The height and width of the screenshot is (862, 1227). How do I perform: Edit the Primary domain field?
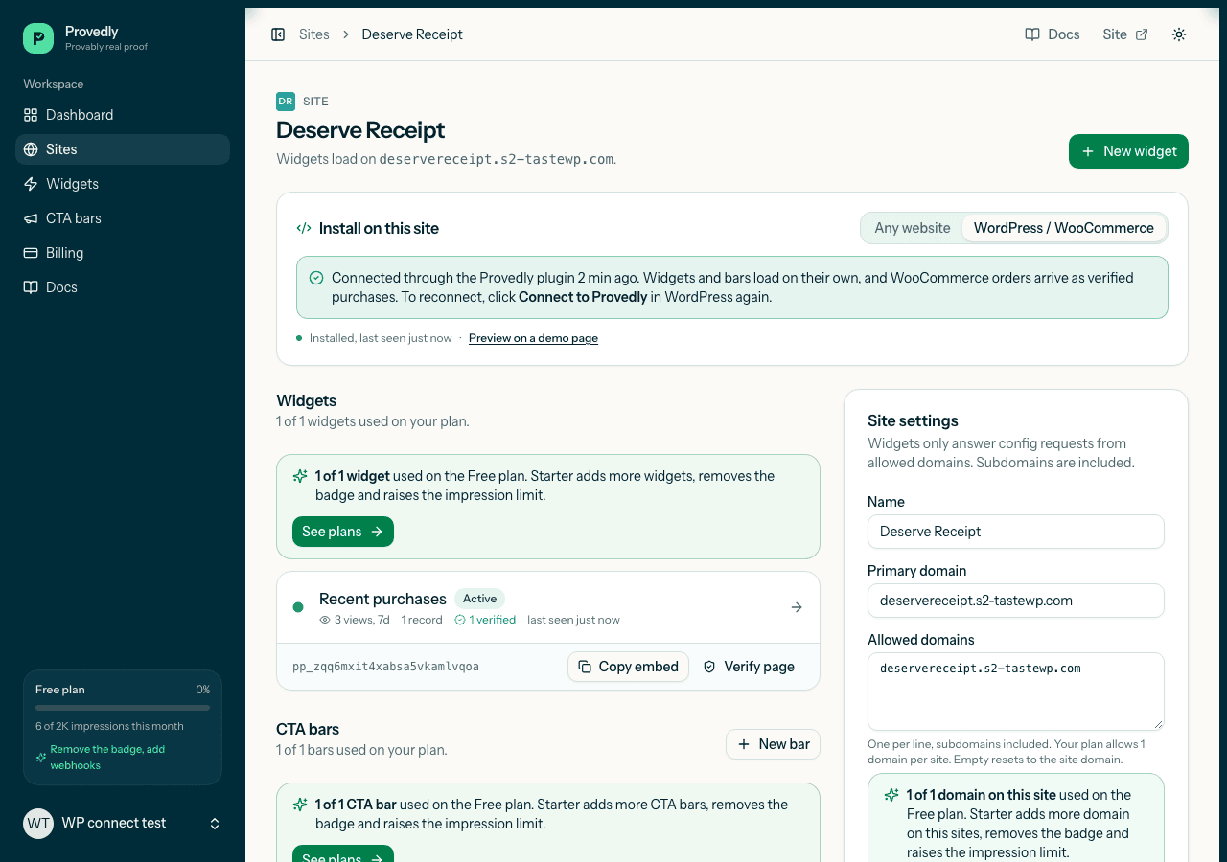1016,601
